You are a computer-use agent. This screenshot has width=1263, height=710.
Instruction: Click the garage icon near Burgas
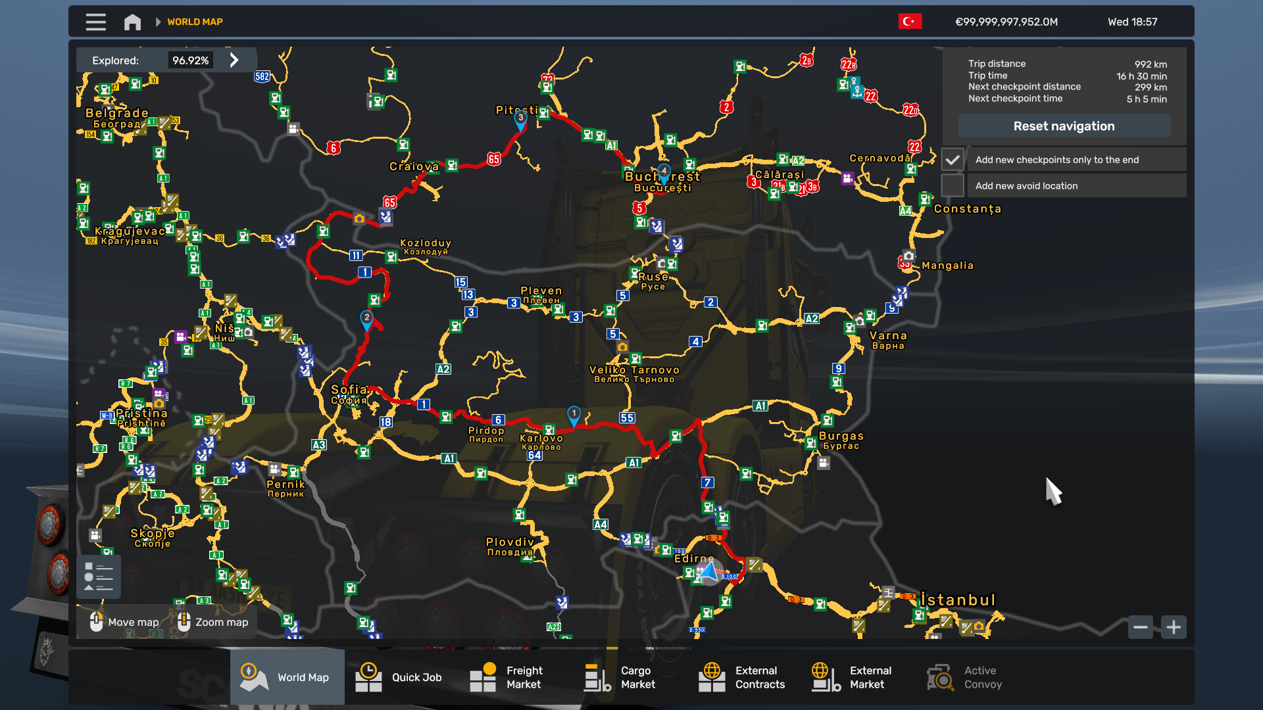coord(824,463)
